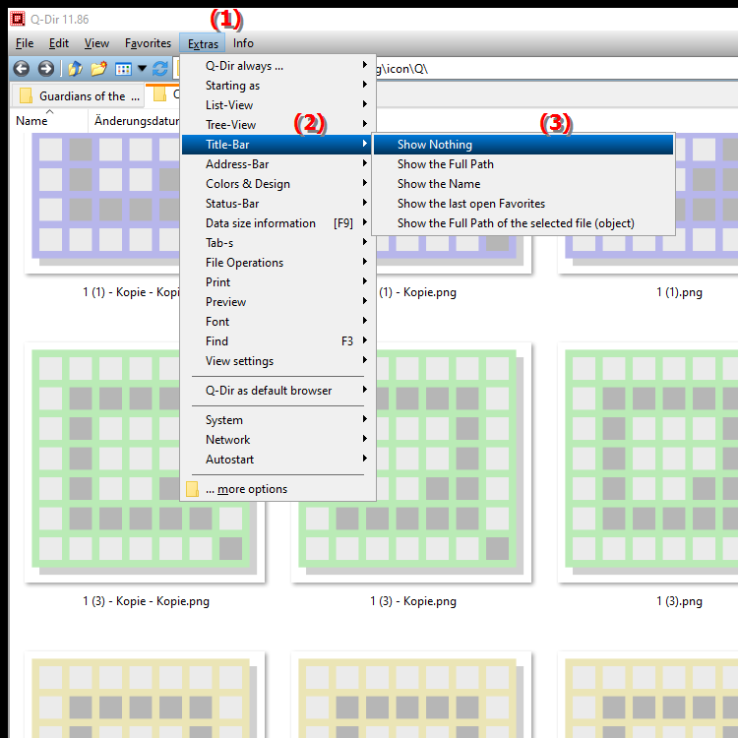738x738 pixels.
Task: Open the Tab-s submenu
Action: coord(278,243)
